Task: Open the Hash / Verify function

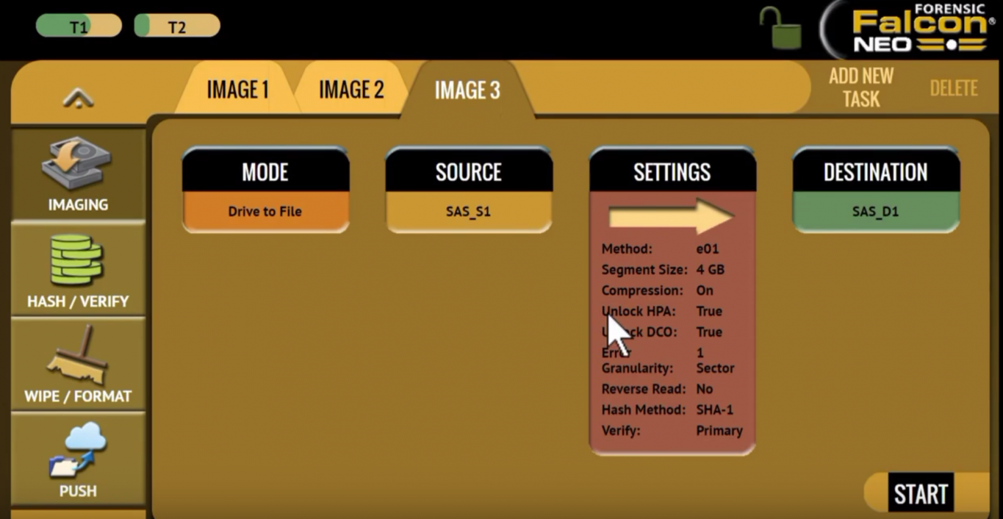Action: tap(78, 271)
